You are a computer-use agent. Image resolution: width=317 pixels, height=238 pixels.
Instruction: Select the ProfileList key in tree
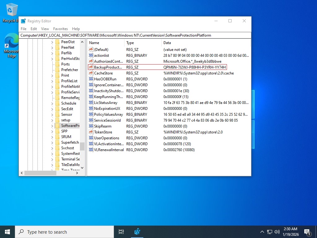(x=69, y=81)
